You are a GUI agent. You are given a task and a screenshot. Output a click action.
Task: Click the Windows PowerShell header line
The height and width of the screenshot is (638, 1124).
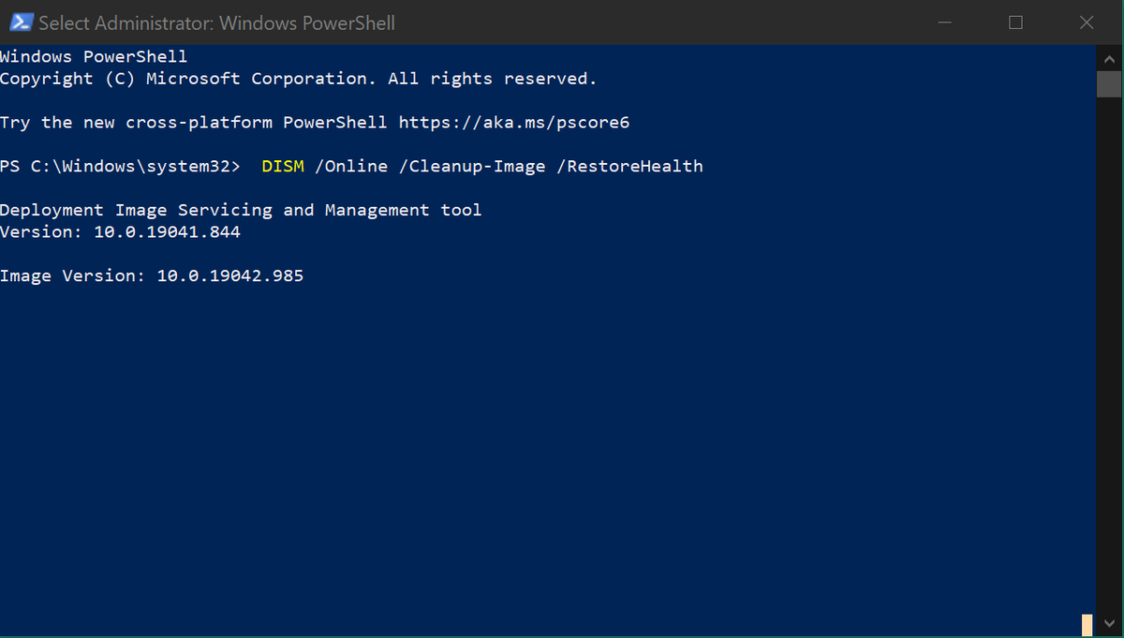click(x=94, y=56)
